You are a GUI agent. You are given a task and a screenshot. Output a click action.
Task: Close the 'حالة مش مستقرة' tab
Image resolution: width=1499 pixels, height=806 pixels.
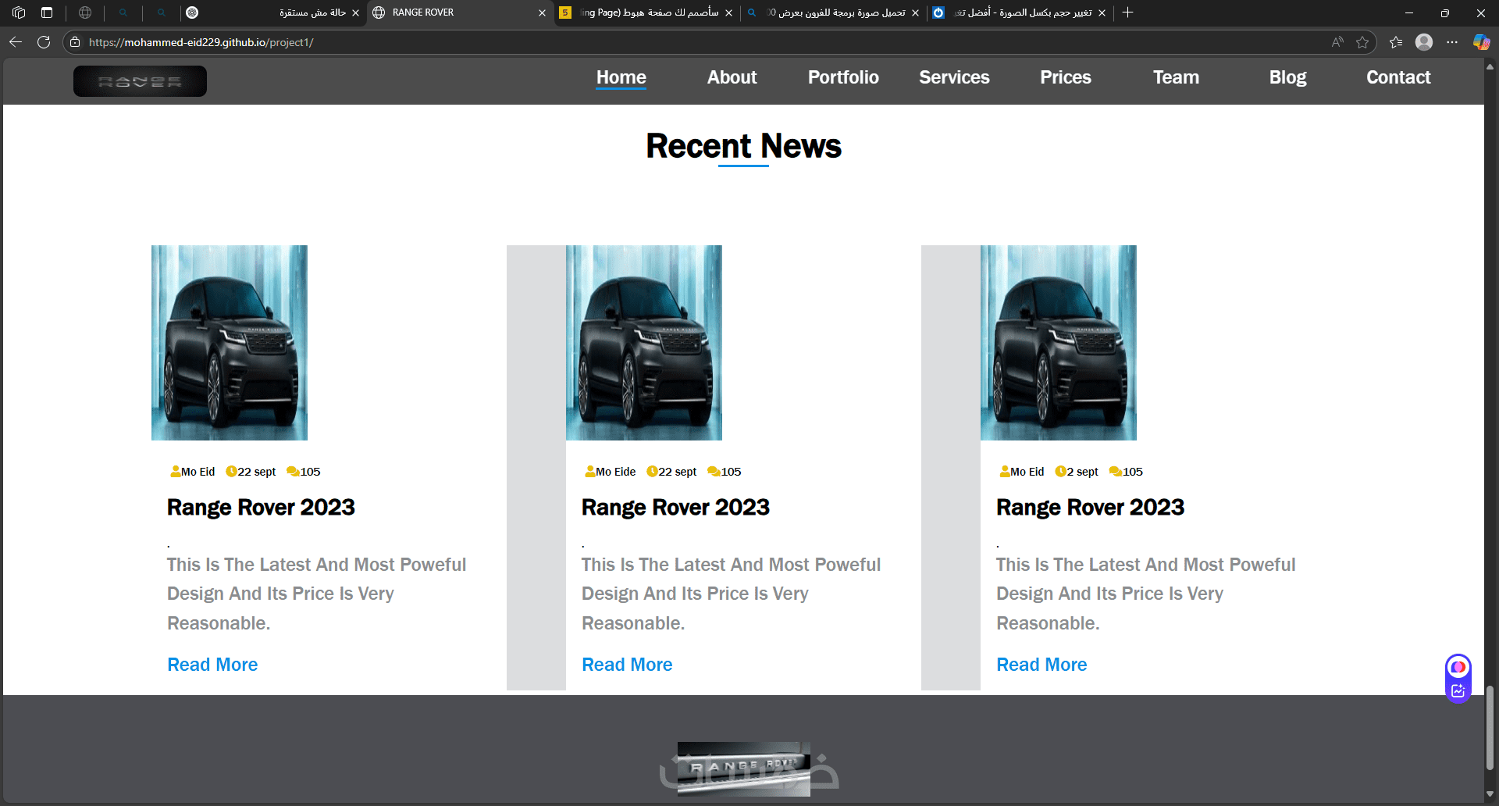tap(355, 12)
